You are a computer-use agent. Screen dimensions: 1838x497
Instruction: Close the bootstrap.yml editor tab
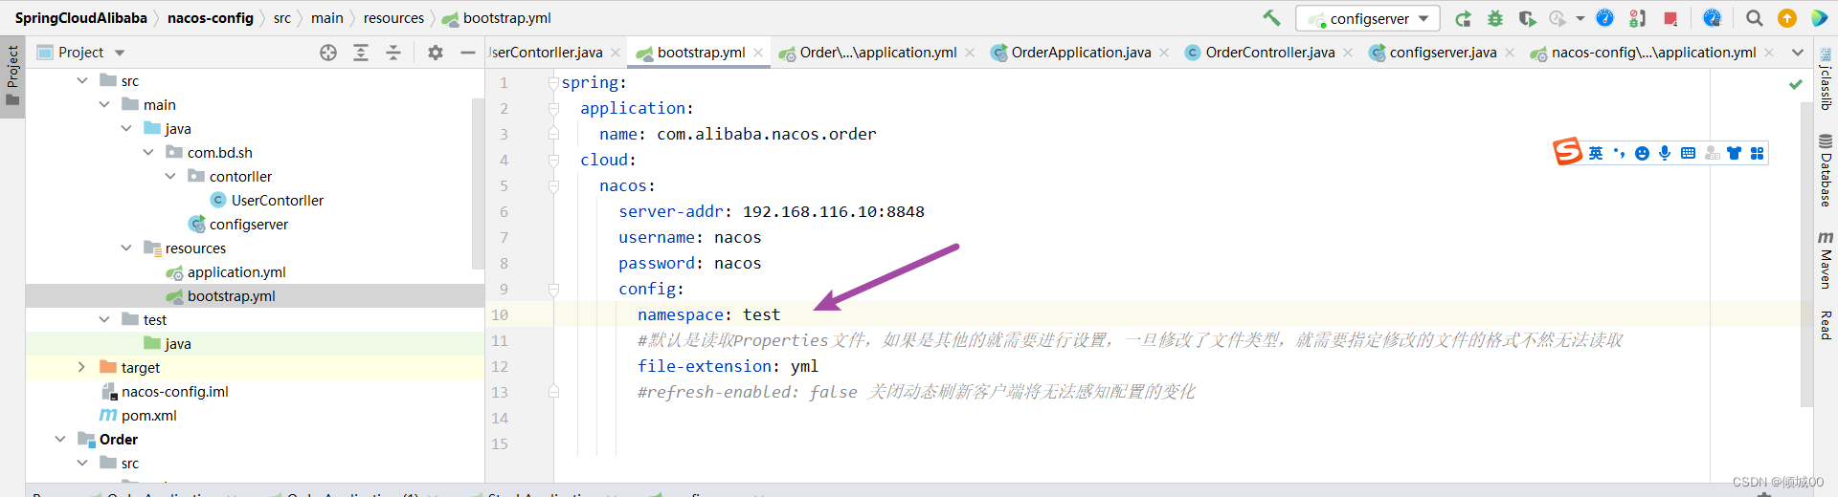[x=758, y=53]
